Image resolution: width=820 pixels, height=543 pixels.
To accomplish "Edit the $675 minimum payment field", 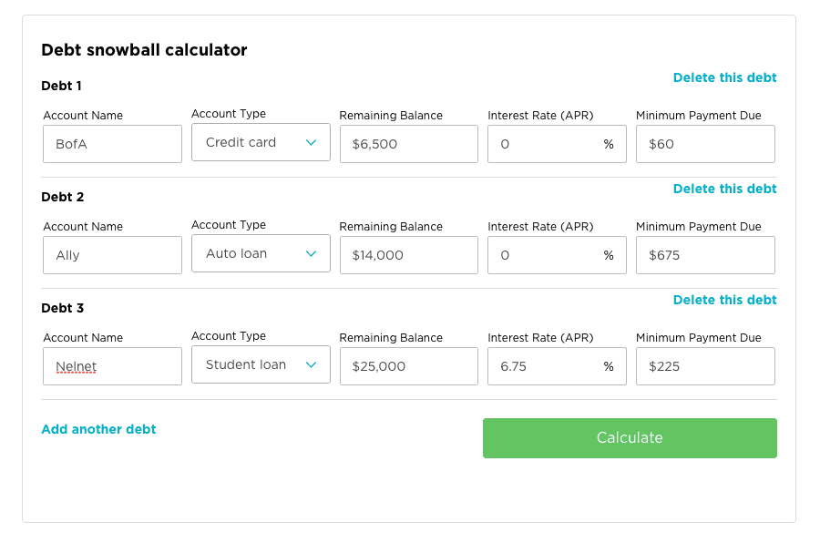I will [x=705, y=255].
